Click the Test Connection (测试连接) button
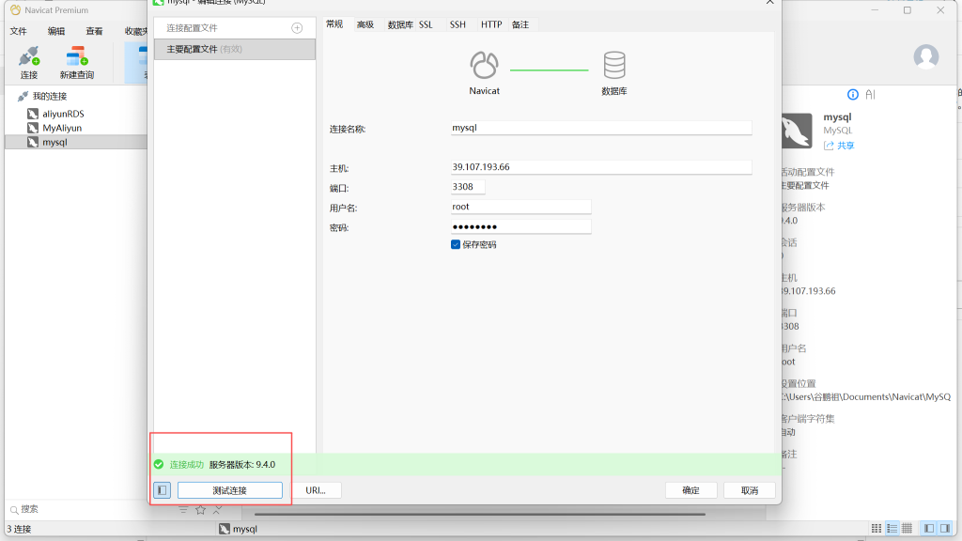Screen dimensions: 962x541 [x=229, y=490]
